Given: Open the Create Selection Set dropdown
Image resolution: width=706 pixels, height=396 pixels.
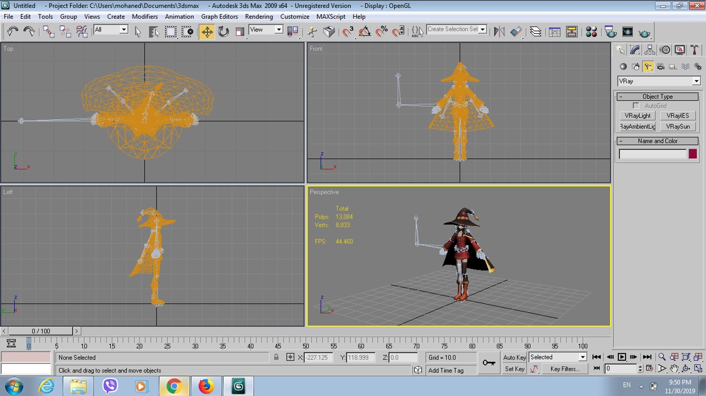Looking at the screenshot, I should pos(483,29).
